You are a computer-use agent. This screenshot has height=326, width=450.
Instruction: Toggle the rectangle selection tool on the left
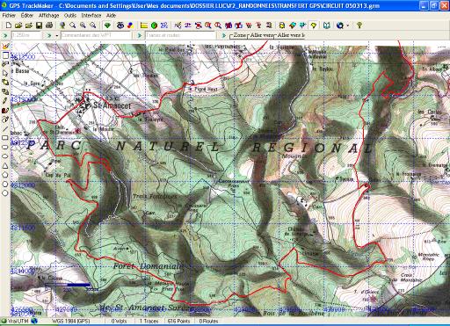tap(5, 55)
